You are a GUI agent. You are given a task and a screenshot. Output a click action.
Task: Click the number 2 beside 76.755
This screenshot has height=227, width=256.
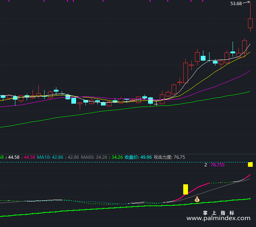pos(206,165)
